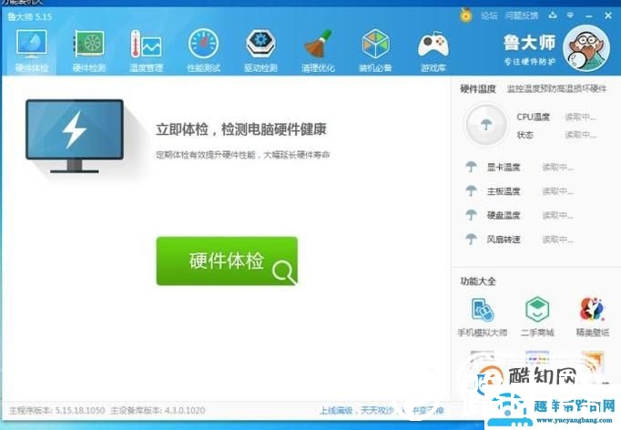Start the green 硬件体检 scan button

coord(227,261)
